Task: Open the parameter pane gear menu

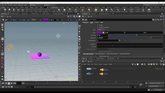Action: coord(153,20)
